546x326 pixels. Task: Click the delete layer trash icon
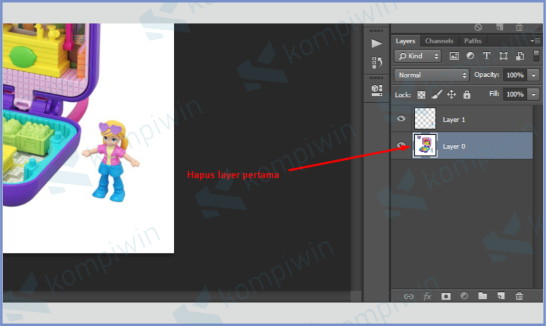pyautogui.click(x=519, y=296)
